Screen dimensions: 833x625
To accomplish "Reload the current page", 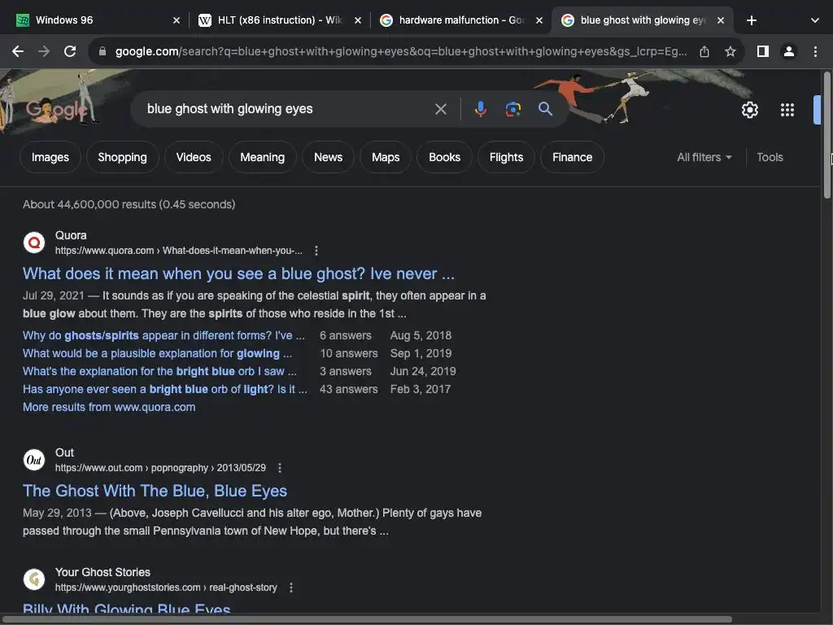I will [70, 51].
